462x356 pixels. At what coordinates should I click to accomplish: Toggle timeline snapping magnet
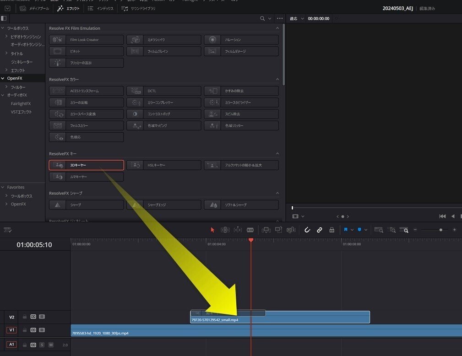(307, 230)
